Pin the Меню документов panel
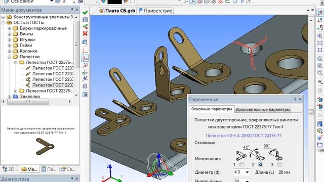 click(x=72, y=10)
